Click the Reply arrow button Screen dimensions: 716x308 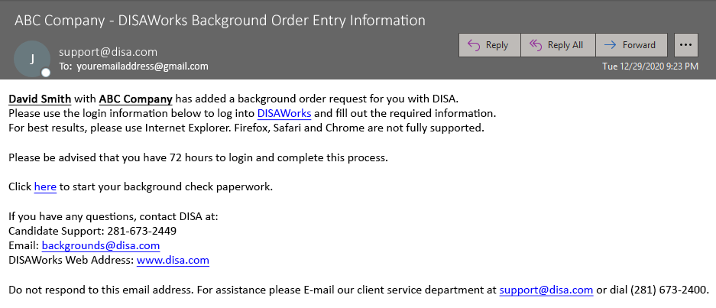(x=489, y=45)
